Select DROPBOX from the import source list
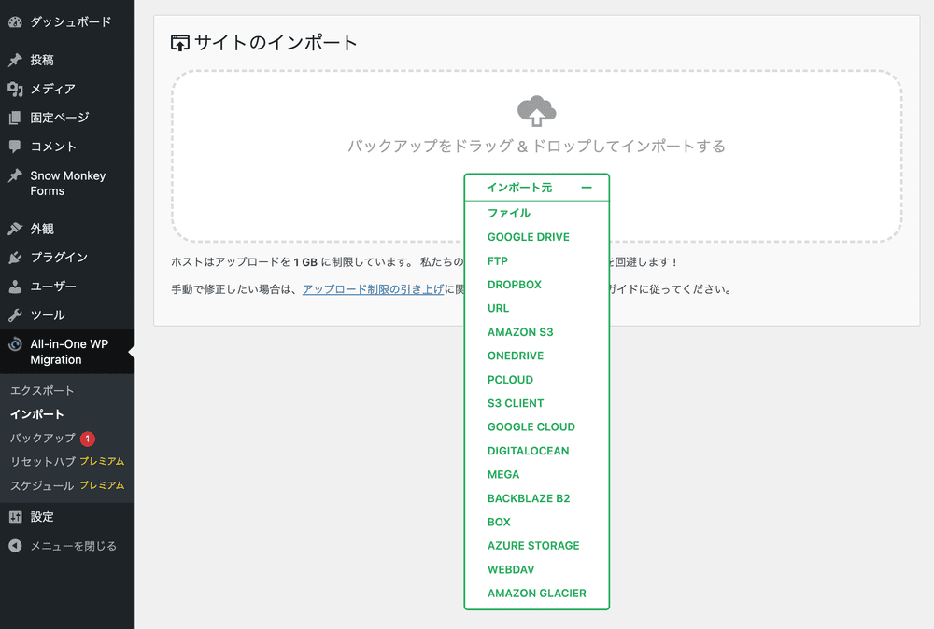This screenshot has width=934, height=629. point(517,285)
